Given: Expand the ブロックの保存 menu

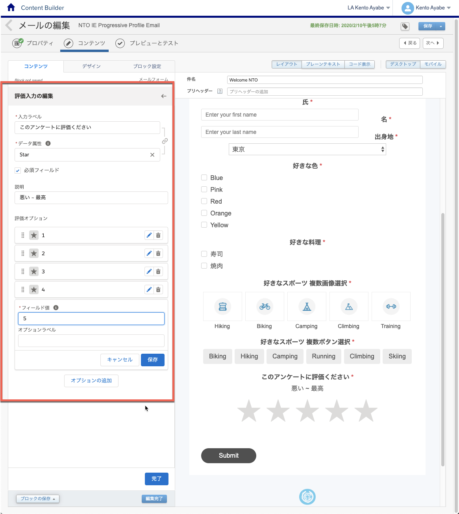Looking at the screenshot, I should [38, 499].
